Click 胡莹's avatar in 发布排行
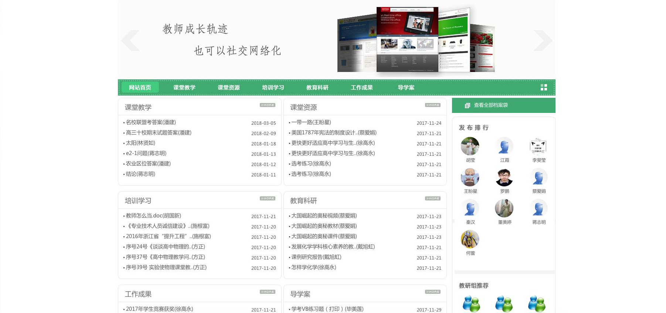Viewport: 666px width, 313px height. [x=470, y=146]
